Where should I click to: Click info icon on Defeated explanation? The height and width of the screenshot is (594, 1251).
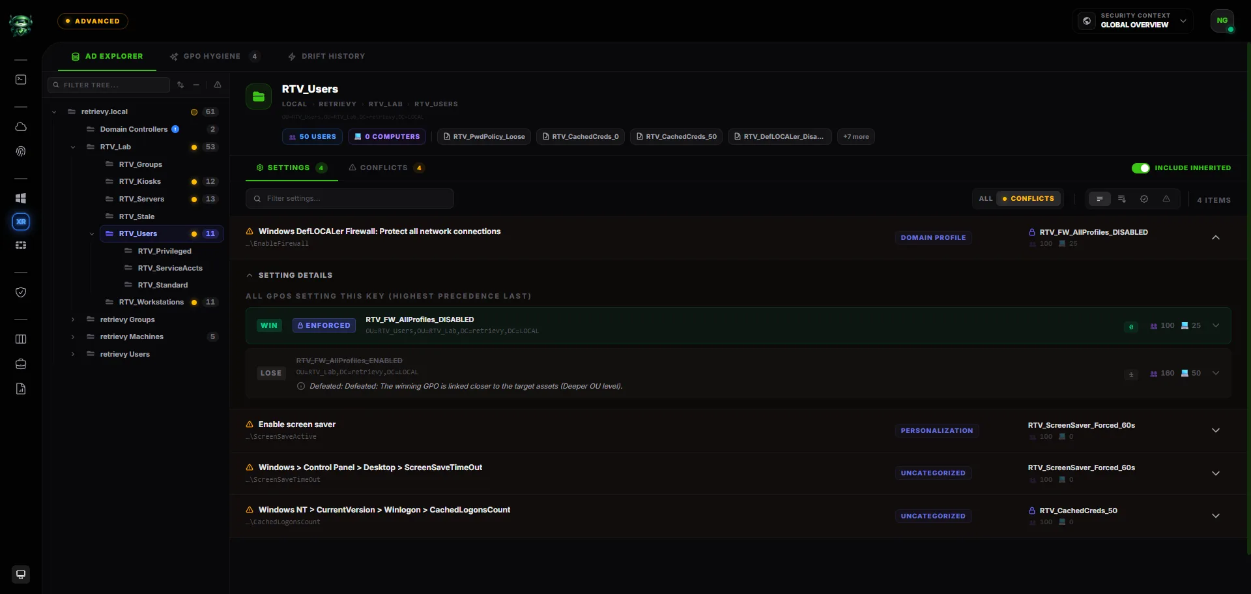[301, 386]
